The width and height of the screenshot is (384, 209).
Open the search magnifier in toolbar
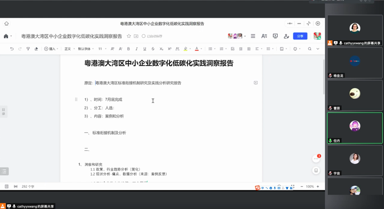pyautogui.click(x=310, y=49)
